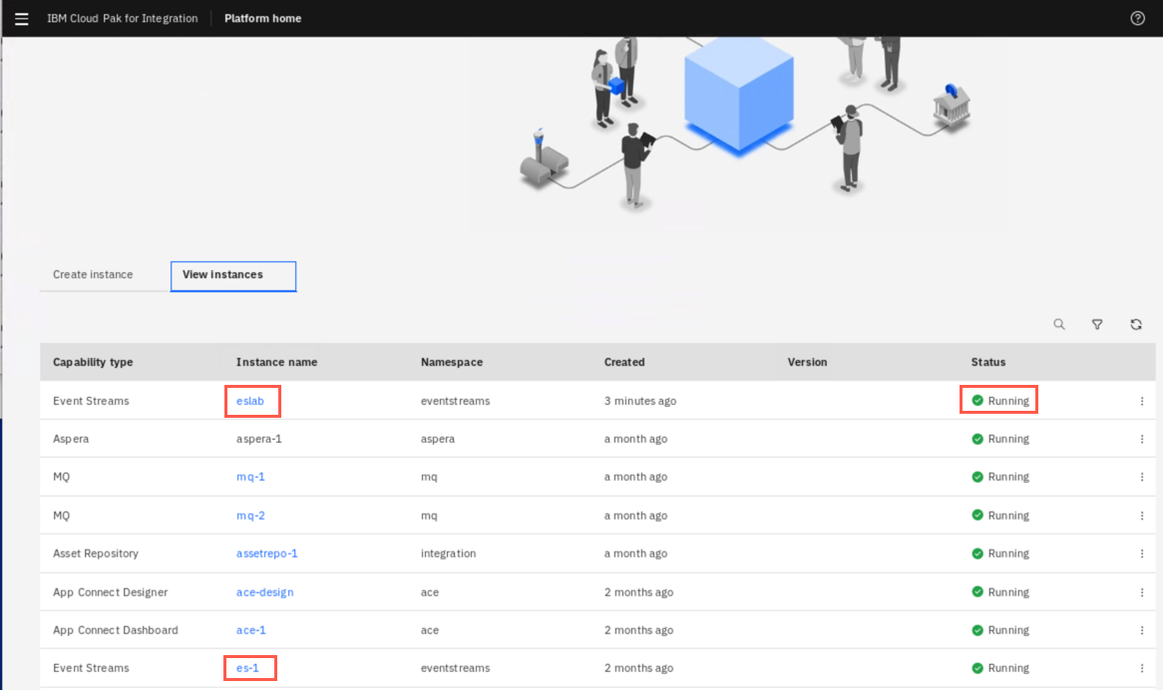Sort by Version column header

coord(807,362)
